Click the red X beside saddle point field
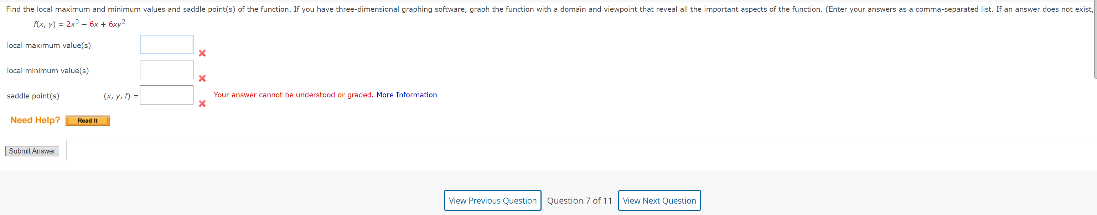Image resolution: width=1097 pixels, height=215 pixels. pos(202,104)
